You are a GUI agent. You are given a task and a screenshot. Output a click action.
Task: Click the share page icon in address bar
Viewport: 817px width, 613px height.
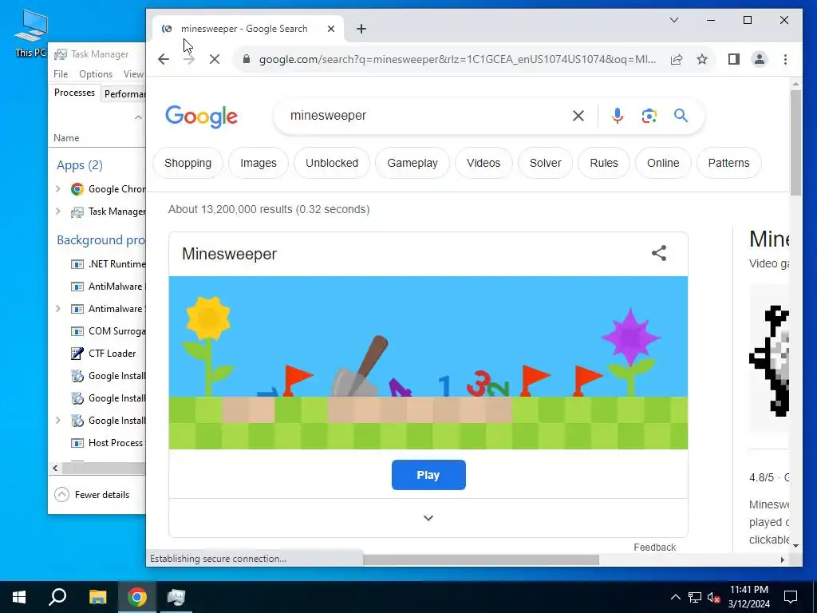(x=677, y=59)
